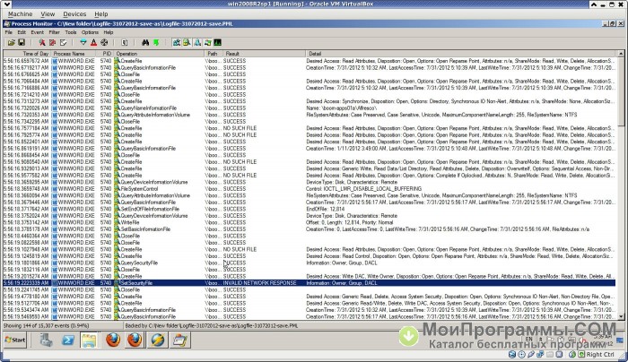Toggle Show File System Activity icon

[x=187, y=42]
